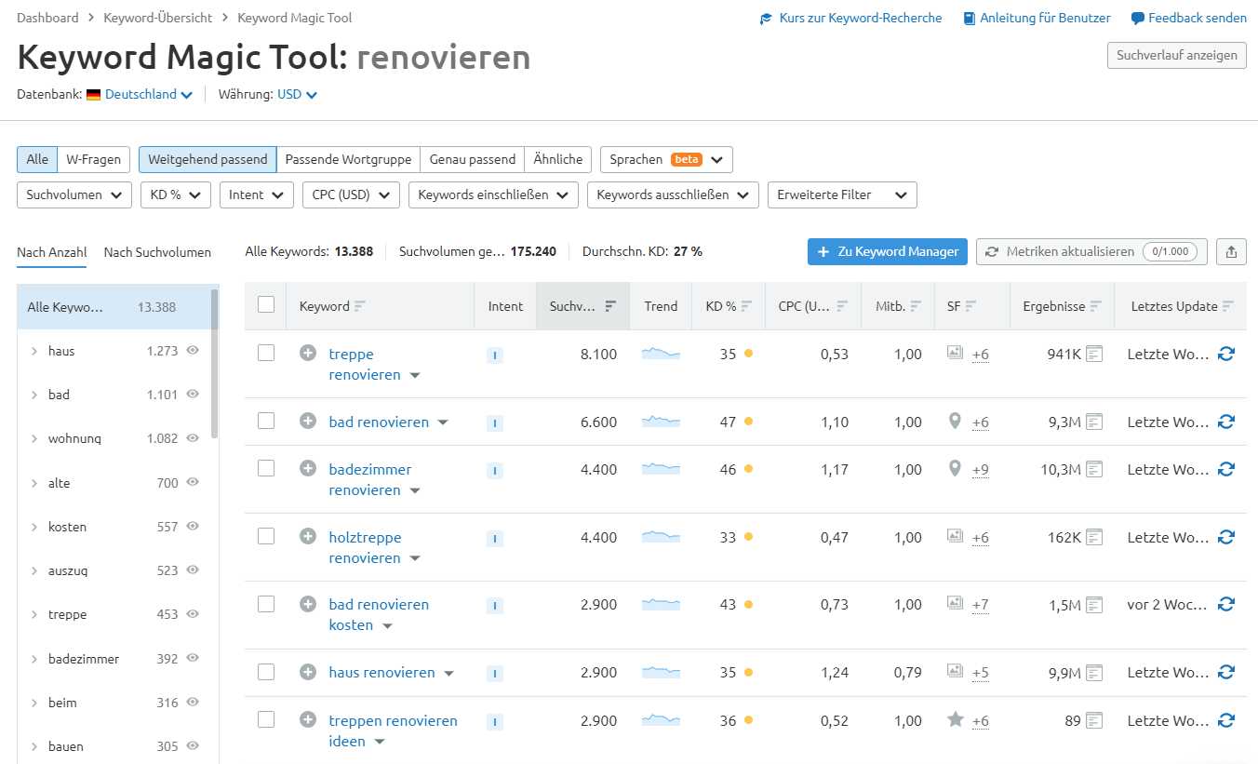Open SERP results icon next to 9,3M
Image resolution: width=1258 pixels, height=764 pixels.
(1094, 422)
